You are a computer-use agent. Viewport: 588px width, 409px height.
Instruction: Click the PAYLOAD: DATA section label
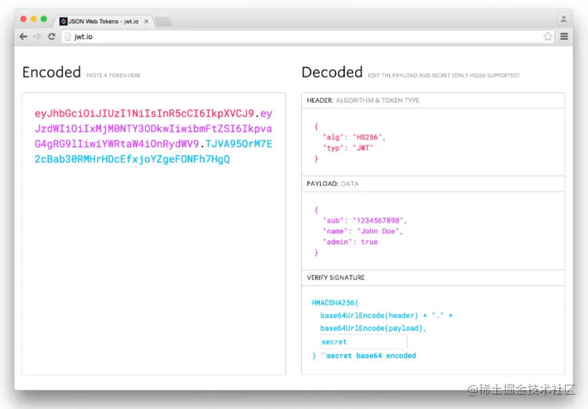point(333,184)
